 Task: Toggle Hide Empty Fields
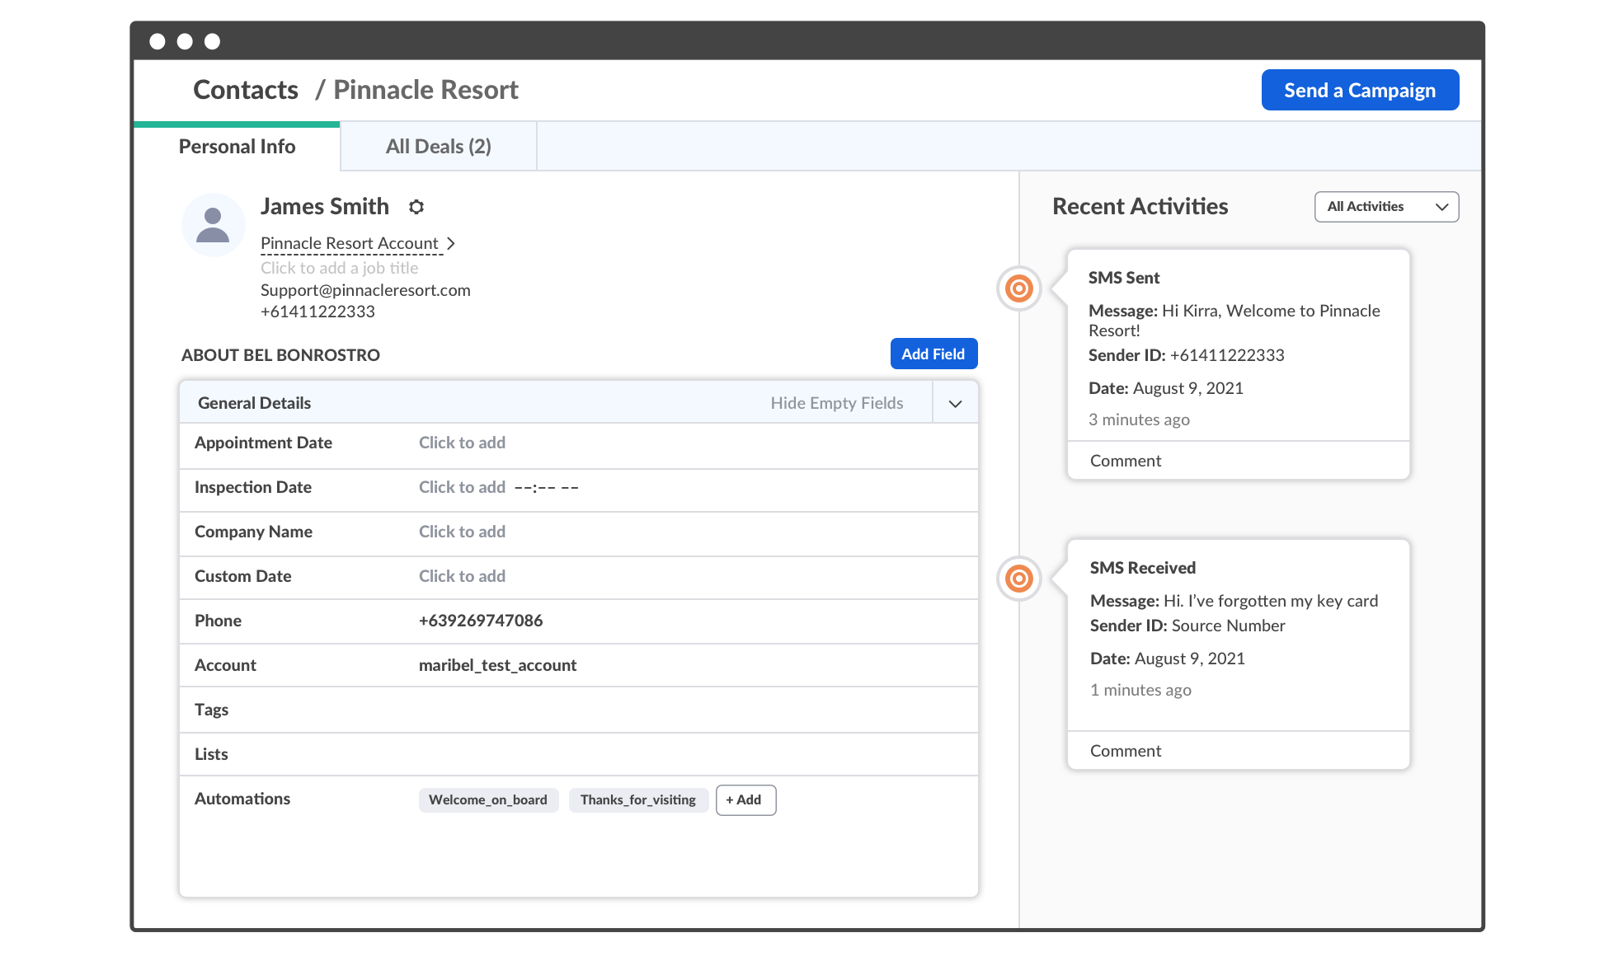pos(836,403)
